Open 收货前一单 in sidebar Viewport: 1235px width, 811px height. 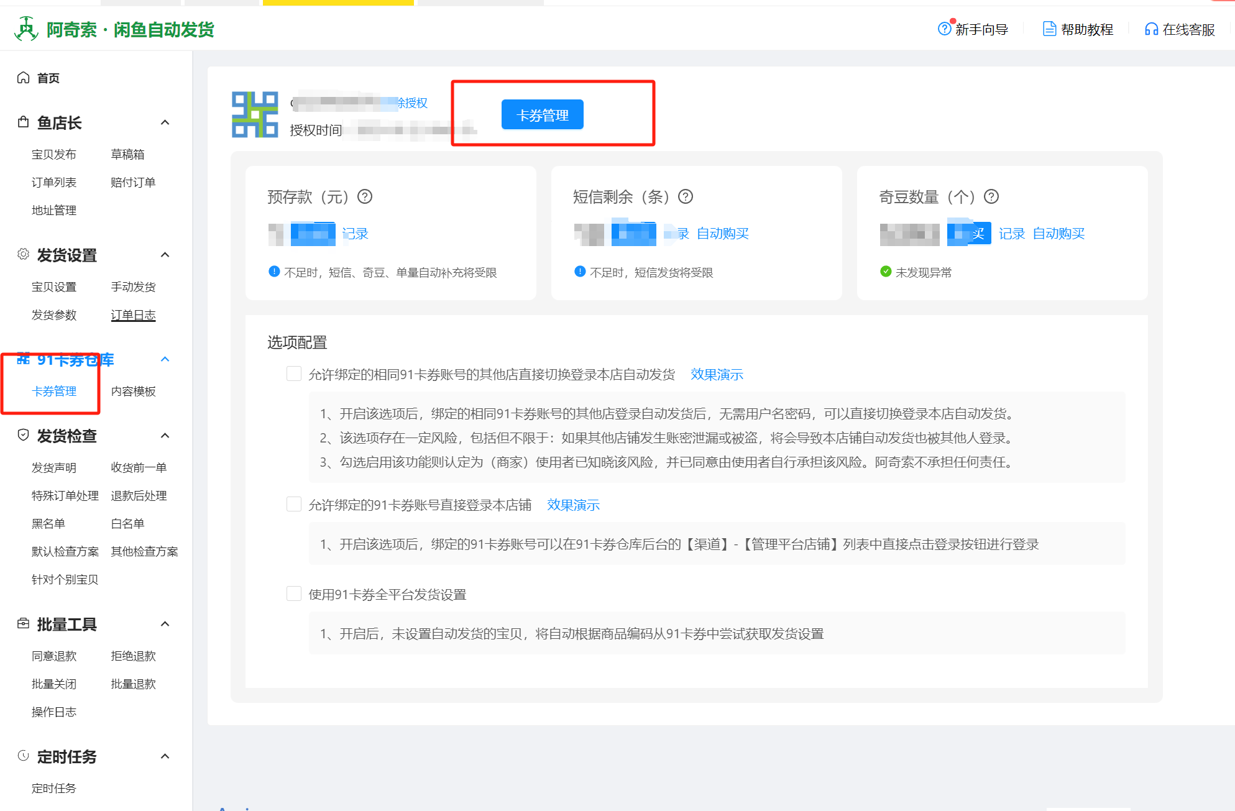click(139, 467)
